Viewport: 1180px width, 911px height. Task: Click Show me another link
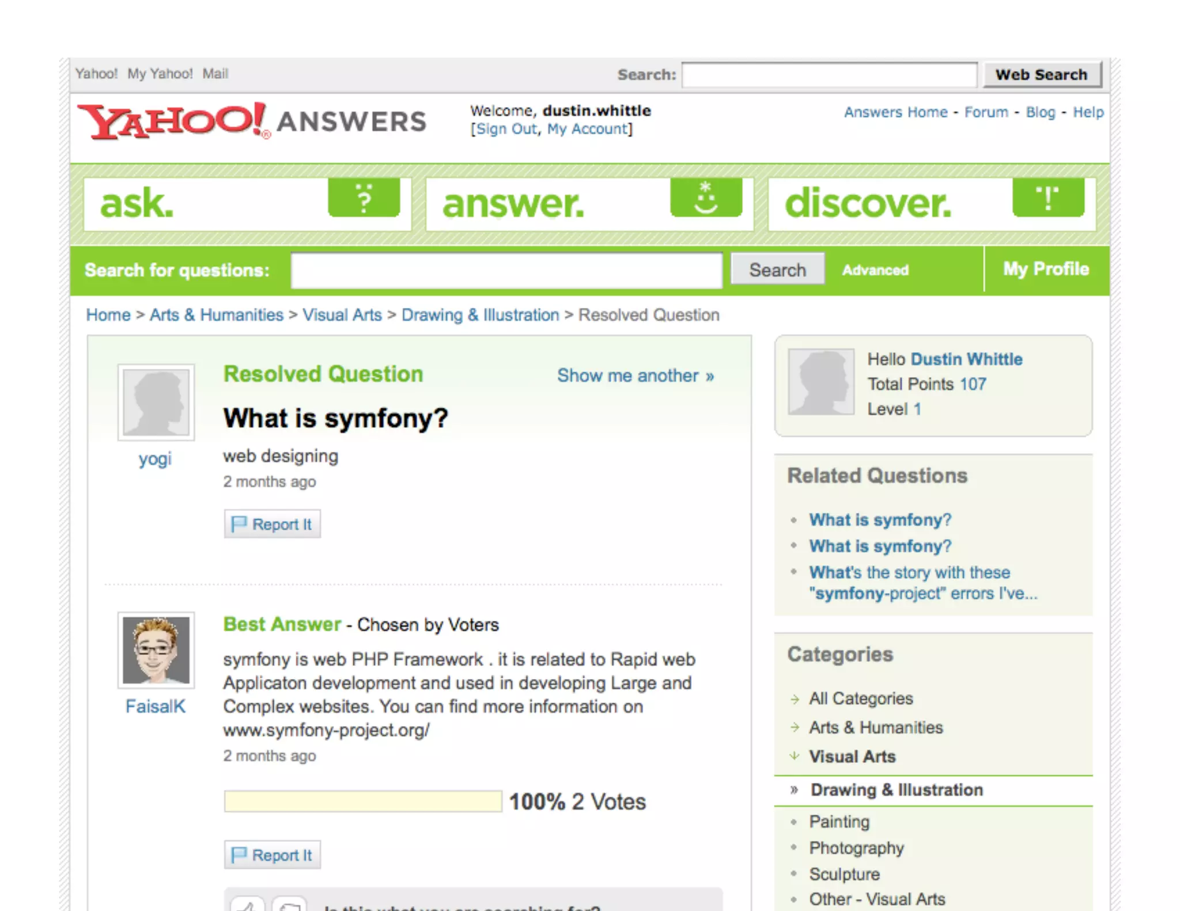[x=636, y=376]
